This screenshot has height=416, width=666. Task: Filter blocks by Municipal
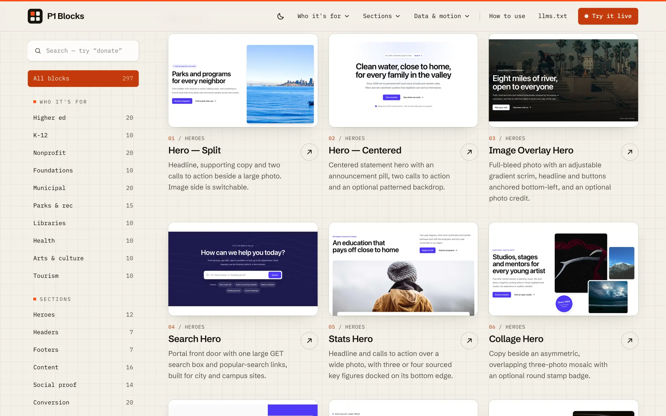click(x=83, y=188)
